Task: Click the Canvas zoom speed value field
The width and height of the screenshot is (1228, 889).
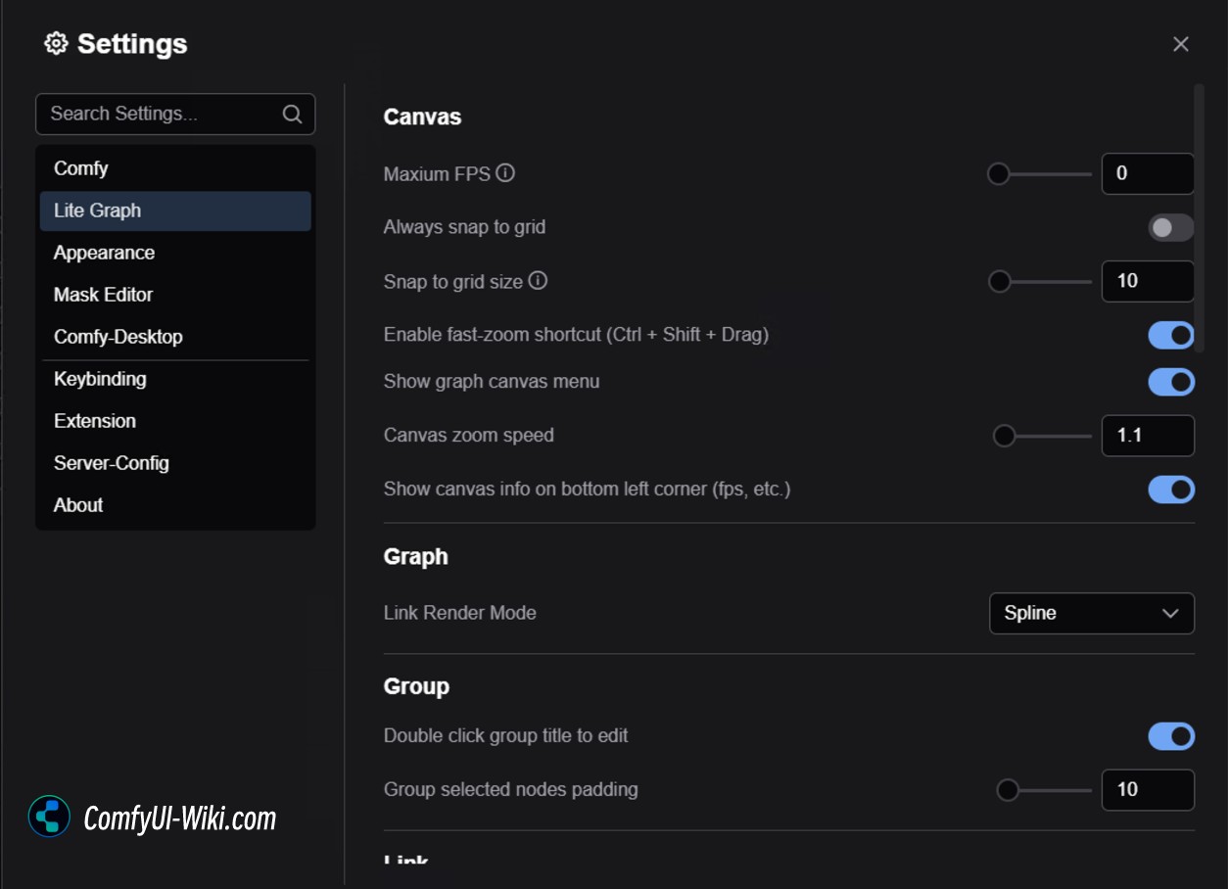Action: pos(1148,436)
